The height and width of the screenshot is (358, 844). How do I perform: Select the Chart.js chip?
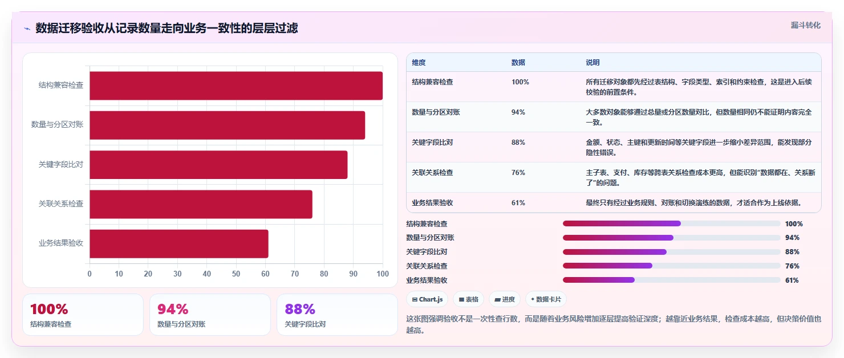coord(427,299)
